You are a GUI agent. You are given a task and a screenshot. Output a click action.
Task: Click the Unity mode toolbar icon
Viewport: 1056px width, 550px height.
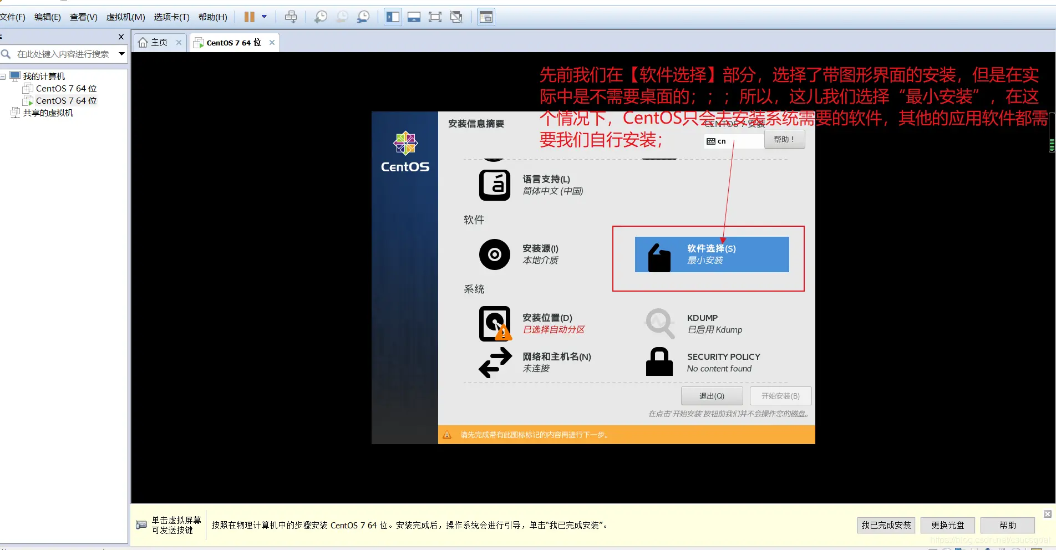tap(456, 17)
